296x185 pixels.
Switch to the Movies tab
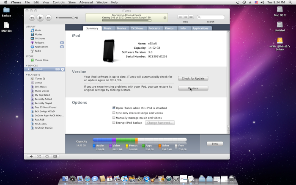click(x=121, y=28)
